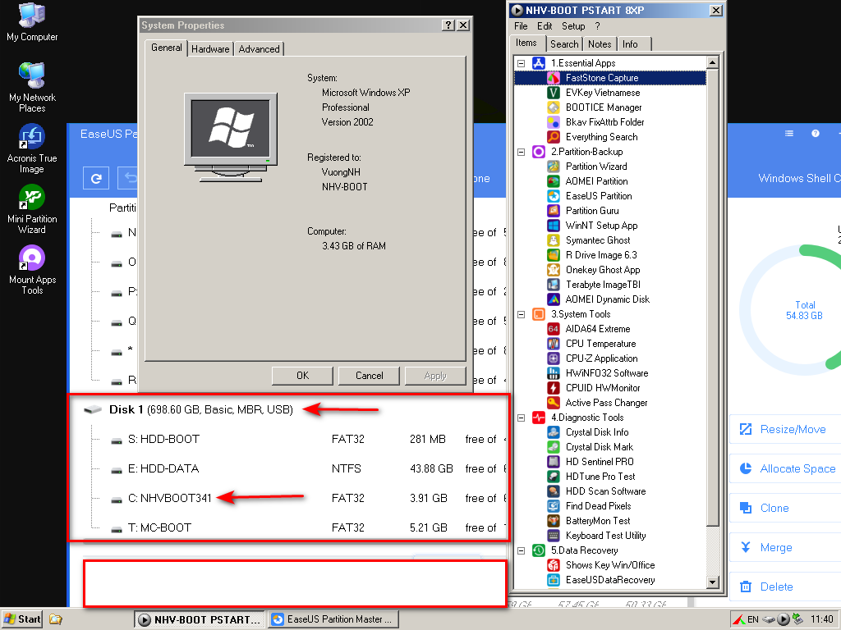
Task: Open the Start menu
Action: [22, 619]
